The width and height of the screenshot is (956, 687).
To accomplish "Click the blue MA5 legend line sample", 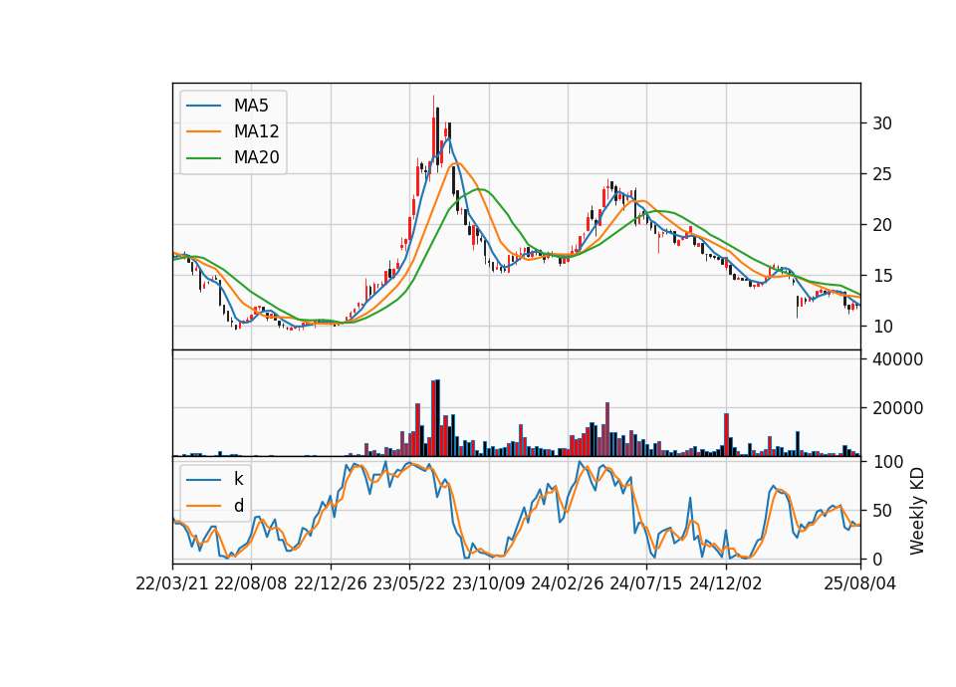I will (x=203, y=106).
